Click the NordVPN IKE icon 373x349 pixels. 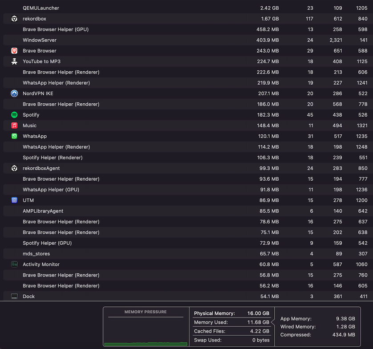point(14,93)
